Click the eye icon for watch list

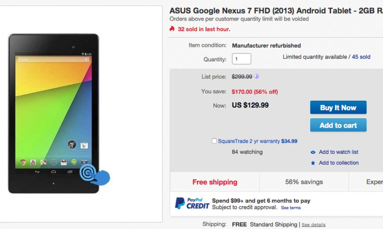click(313, 152)
